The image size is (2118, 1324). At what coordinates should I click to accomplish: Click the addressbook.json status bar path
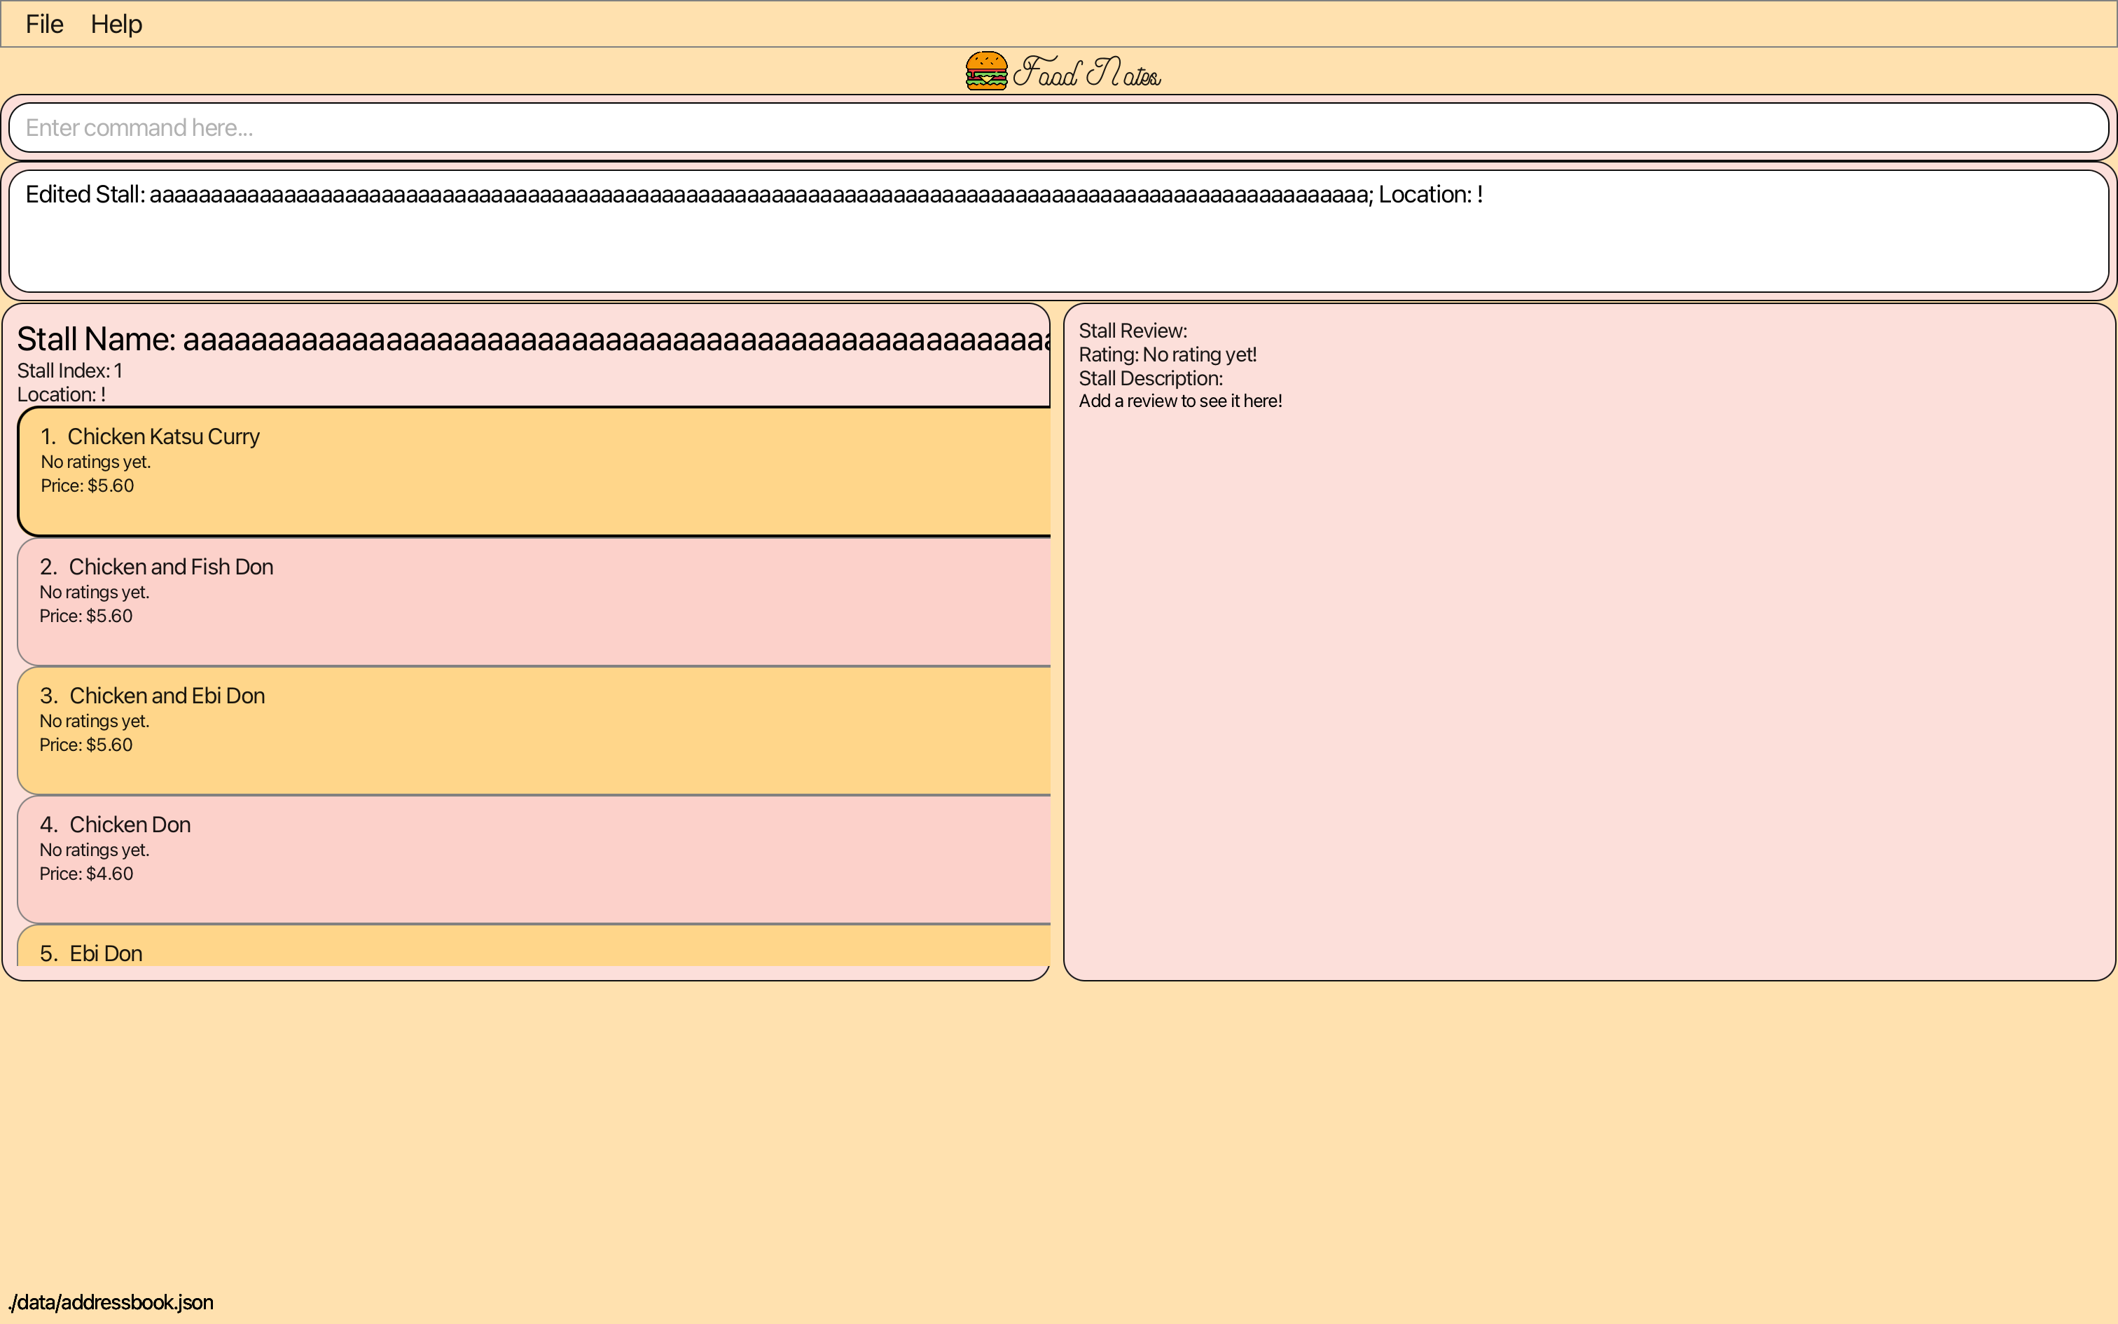pos(111,1302)
